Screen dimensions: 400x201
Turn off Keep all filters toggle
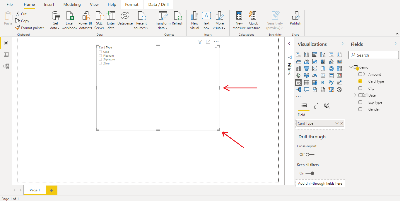tap(310, 173)
